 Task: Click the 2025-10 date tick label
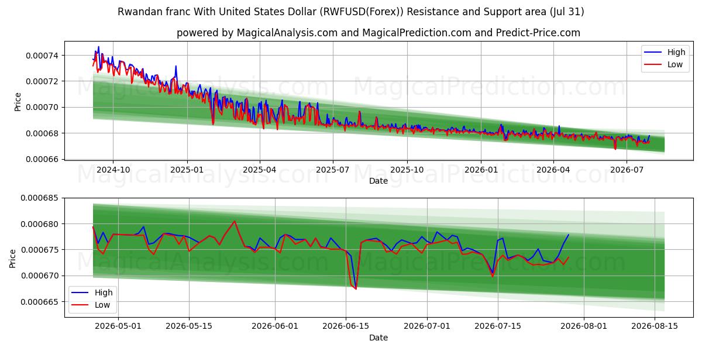pos(407,170)
